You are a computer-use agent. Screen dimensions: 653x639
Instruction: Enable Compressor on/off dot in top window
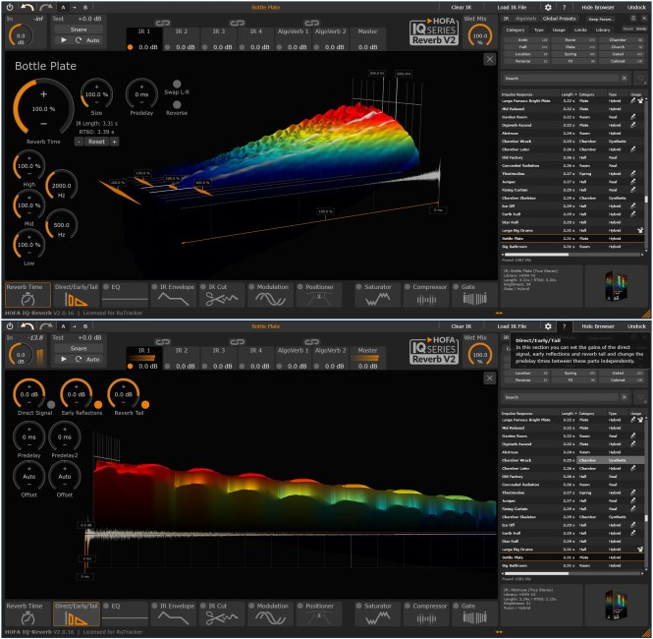tap(408, 287)
